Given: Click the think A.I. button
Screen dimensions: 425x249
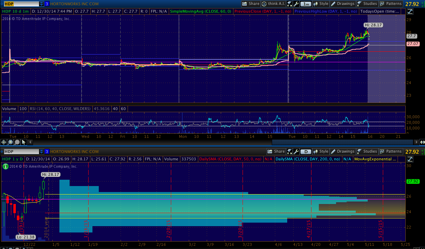Looking at the screenshot, I should tap(273, 4).
